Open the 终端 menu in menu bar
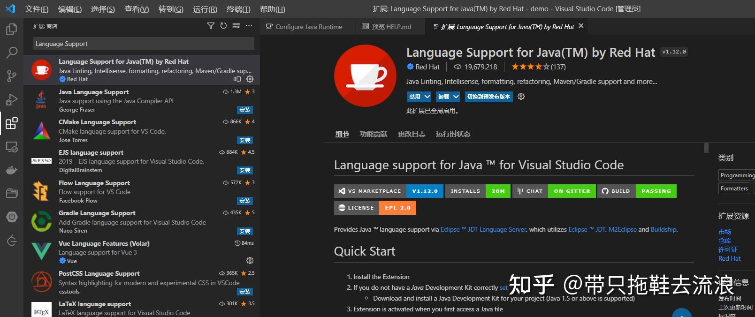 [x=238, y=9]
